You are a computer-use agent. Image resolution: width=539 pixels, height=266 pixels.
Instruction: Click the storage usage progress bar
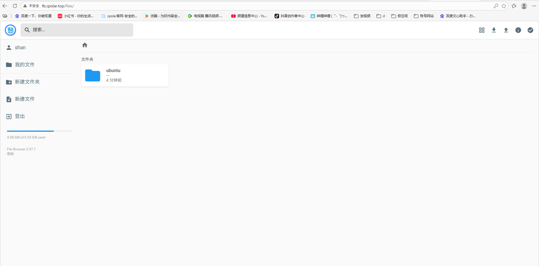tap(39, 131)
